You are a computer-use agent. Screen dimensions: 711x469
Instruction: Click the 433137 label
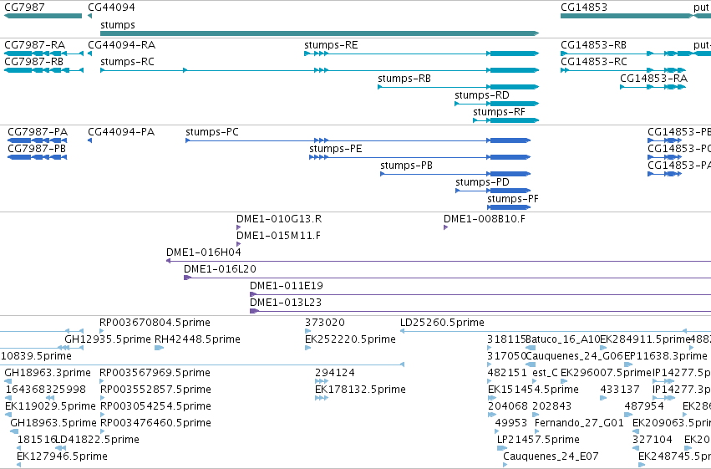619,390
